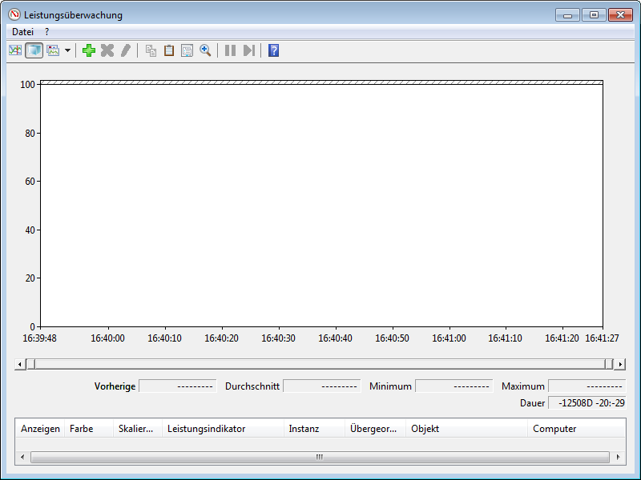Minimize the Leistungsüberwachung window

567,15
